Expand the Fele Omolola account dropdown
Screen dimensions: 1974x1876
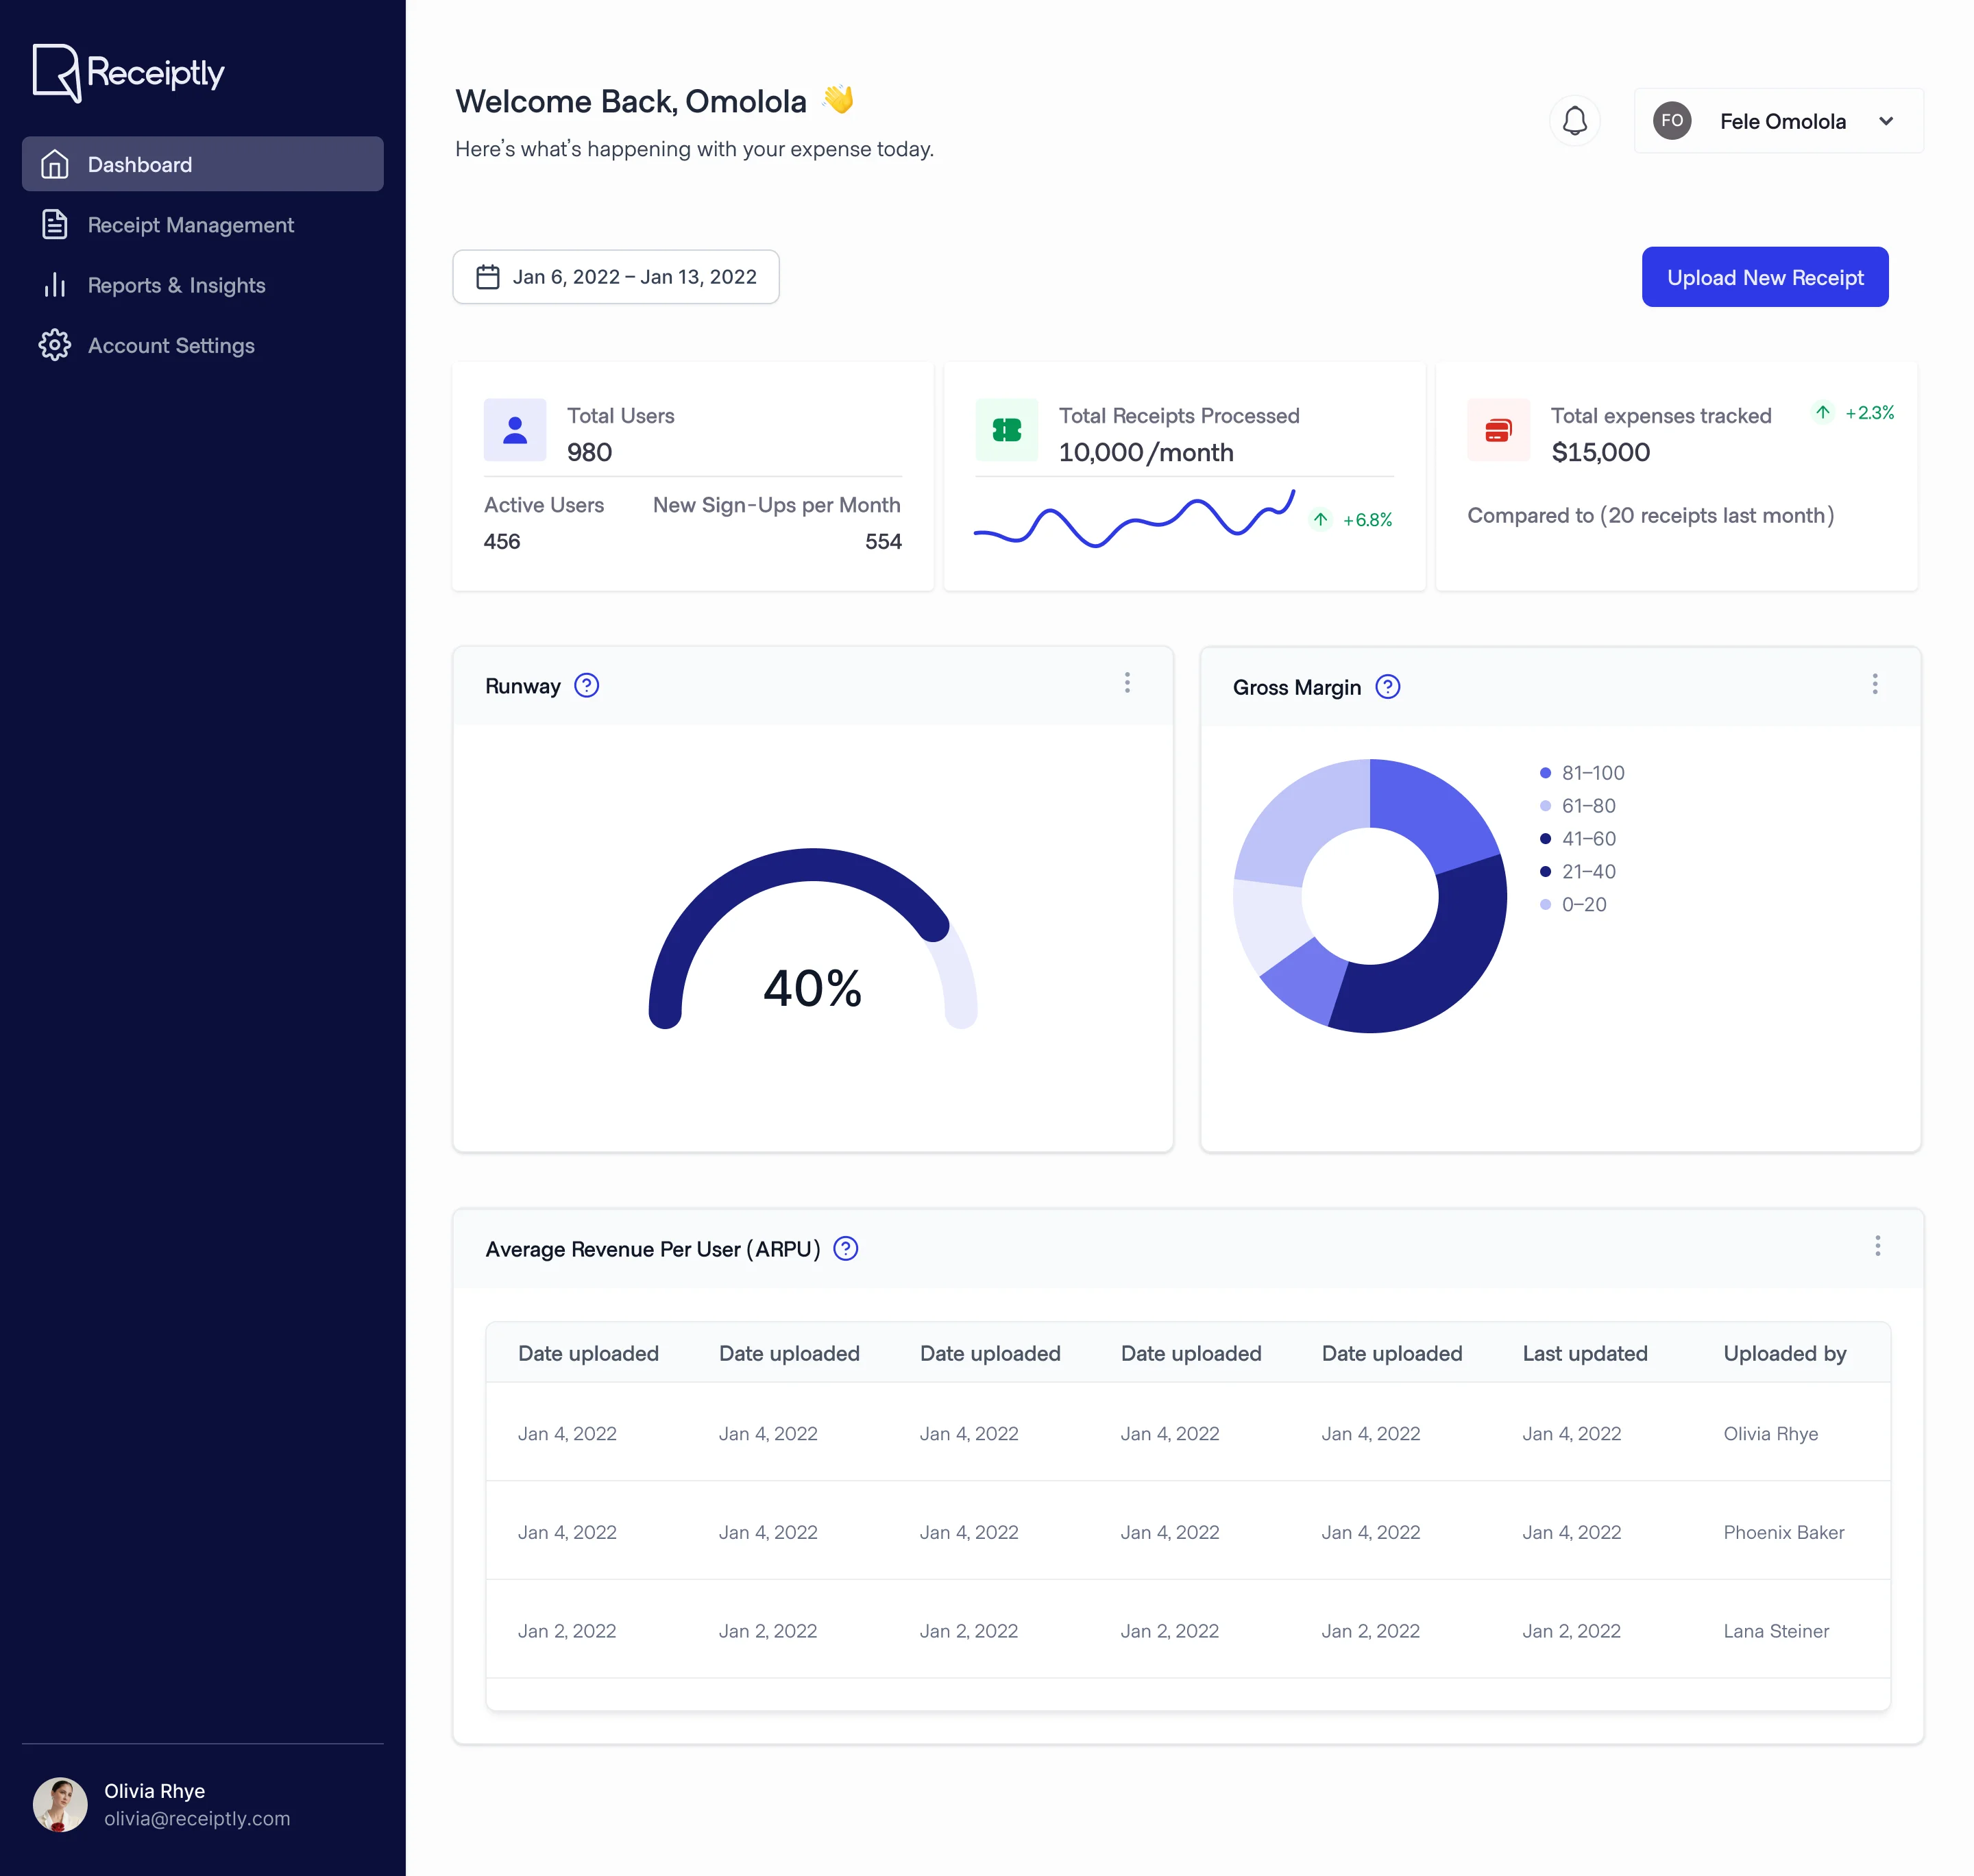pos(1885,121)
